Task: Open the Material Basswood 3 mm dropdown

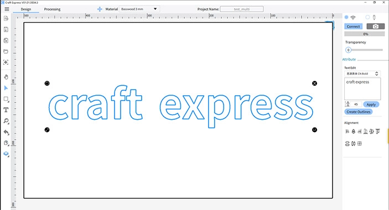Action: pos(139,9)
